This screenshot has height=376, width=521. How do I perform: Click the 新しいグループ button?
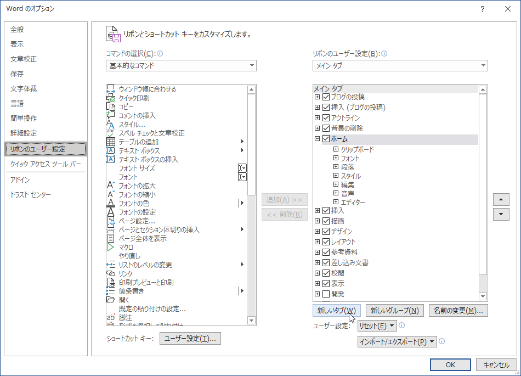tap(395, 311)
